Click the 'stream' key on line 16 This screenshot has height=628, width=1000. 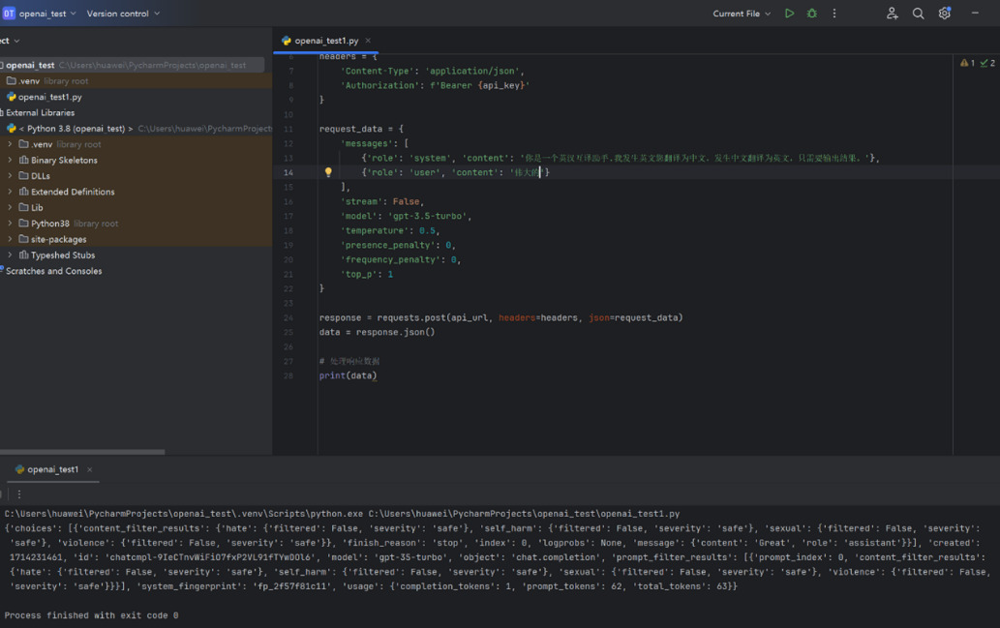pos(362,201)
